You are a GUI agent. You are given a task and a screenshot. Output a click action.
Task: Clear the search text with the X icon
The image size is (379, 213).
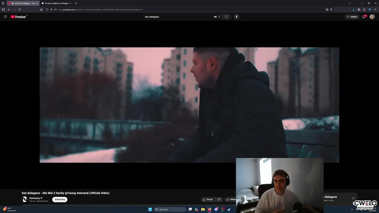[219, 17]
